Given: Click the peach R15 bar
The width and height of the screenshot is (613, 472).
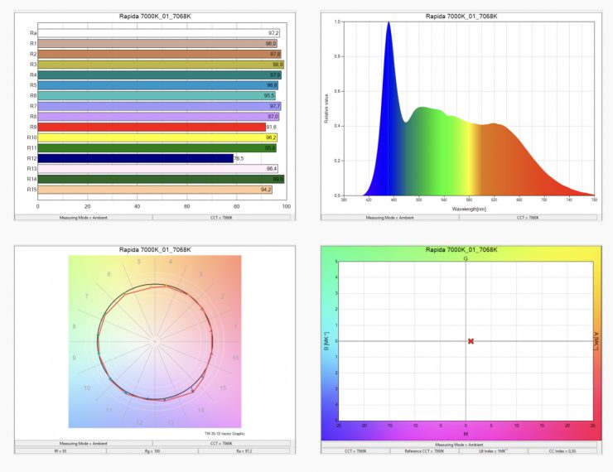Looking at the screenshot, I should point(155,190).
